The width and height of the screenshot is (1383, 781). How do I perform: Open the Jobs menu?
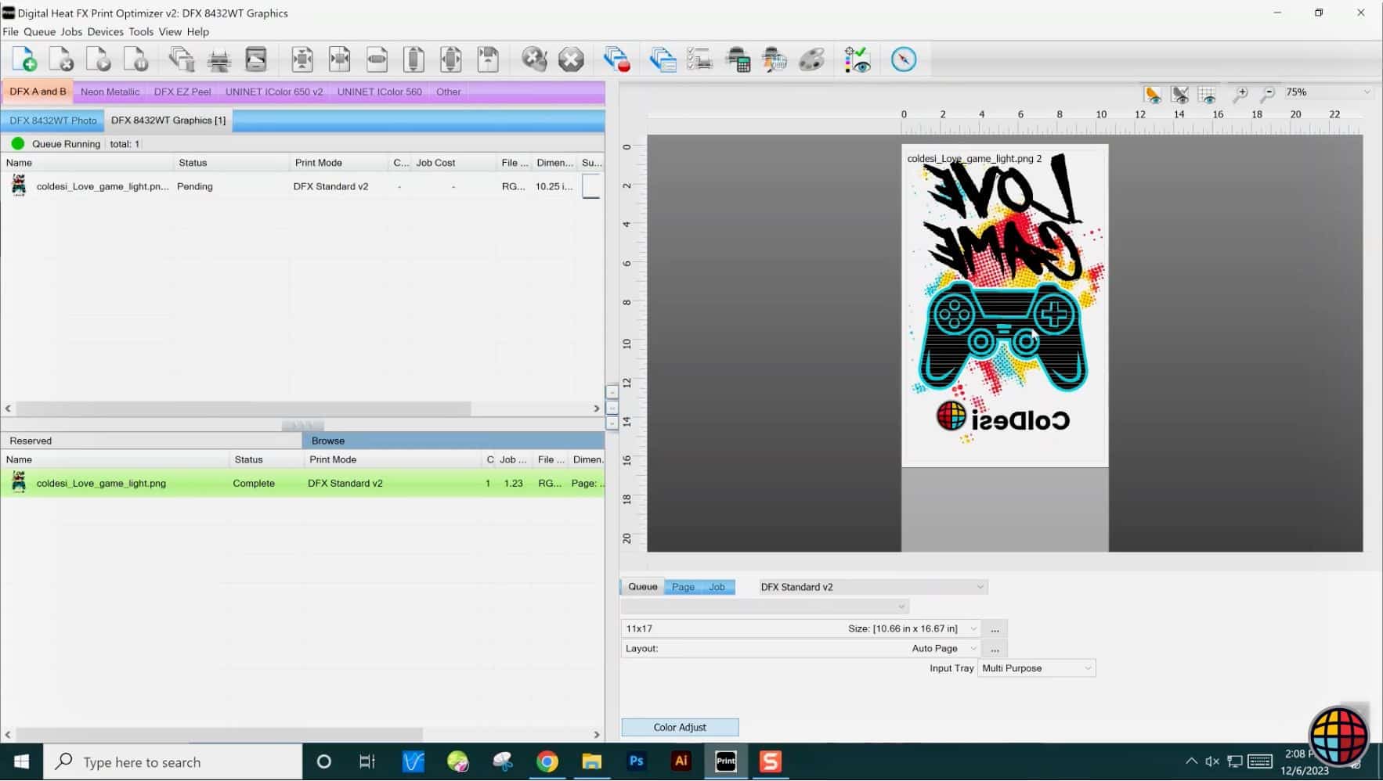[x=71, y=32]
